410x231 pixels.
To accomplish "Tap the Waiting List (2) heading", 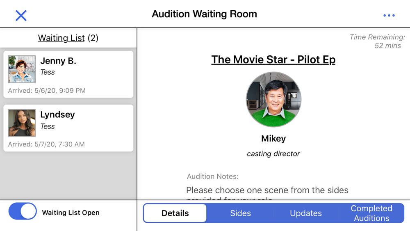I will pos(68,38).
